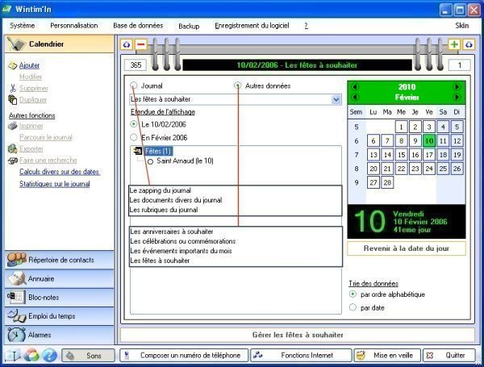Select the Autres données radio button
This screenshot has height=367, width=484.
[x=237, y=85]
